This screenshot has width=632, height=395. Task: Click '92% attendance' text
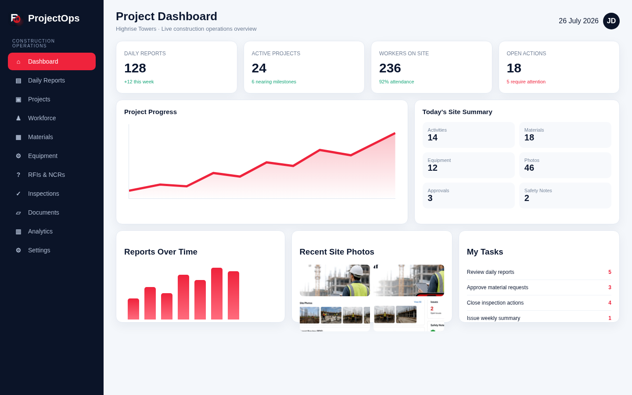396,82
